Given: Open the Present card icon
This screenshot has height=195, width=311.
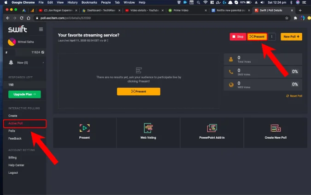Looking at the screenshot, I should pyautogui.click(x=84, y=128).
